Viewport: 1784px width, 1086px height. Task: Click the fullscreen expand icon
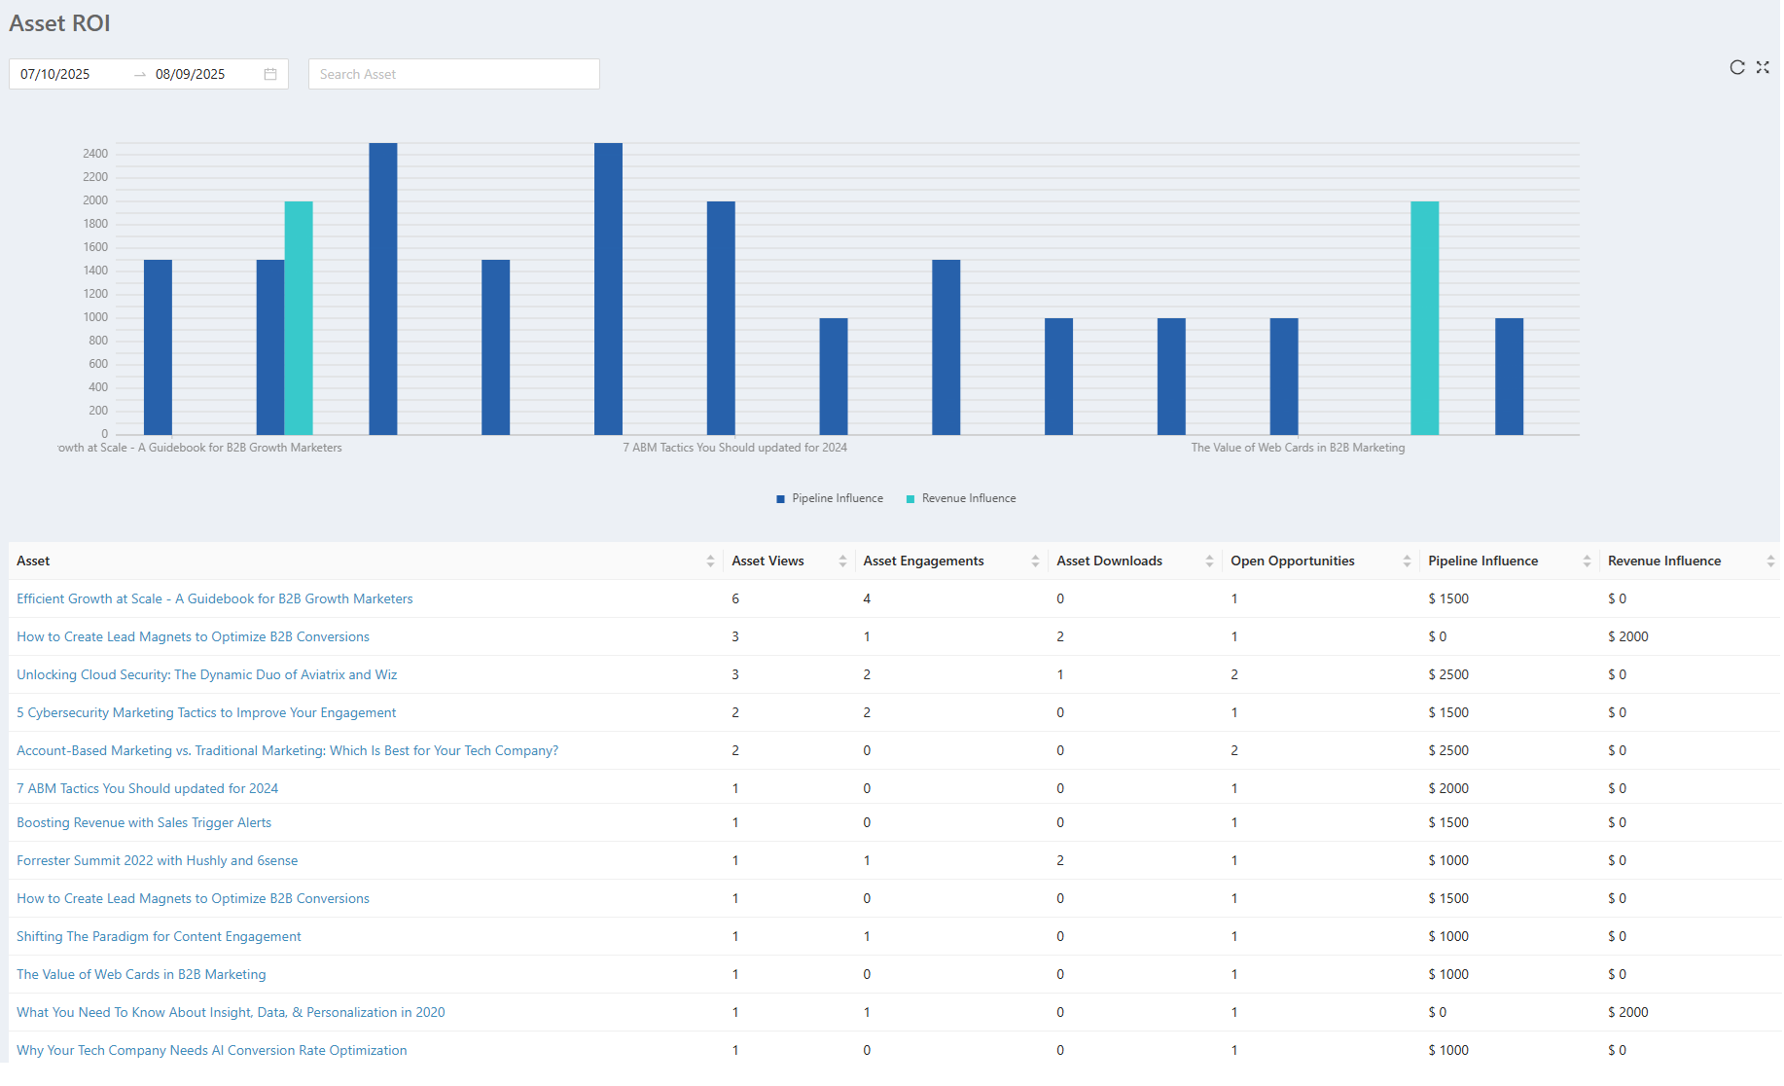(x=1763, y=67)
